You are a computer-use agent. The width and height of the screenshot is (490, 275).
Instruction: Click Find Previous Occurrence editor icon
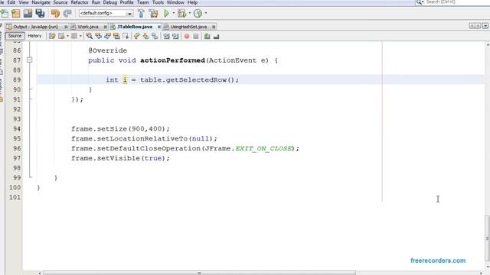click(x=99, y=36)
